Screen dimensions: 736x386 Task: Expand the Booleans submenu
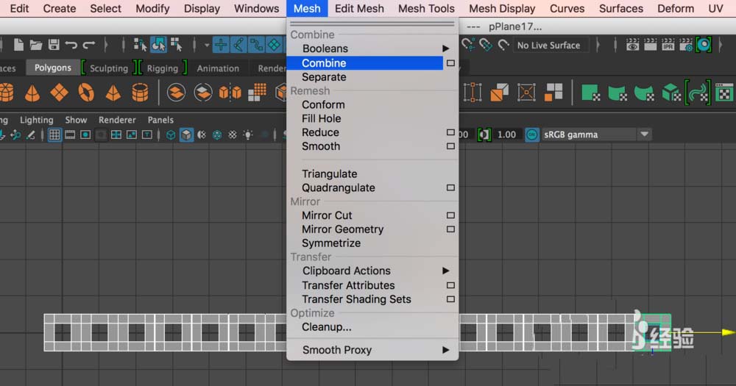445,49
